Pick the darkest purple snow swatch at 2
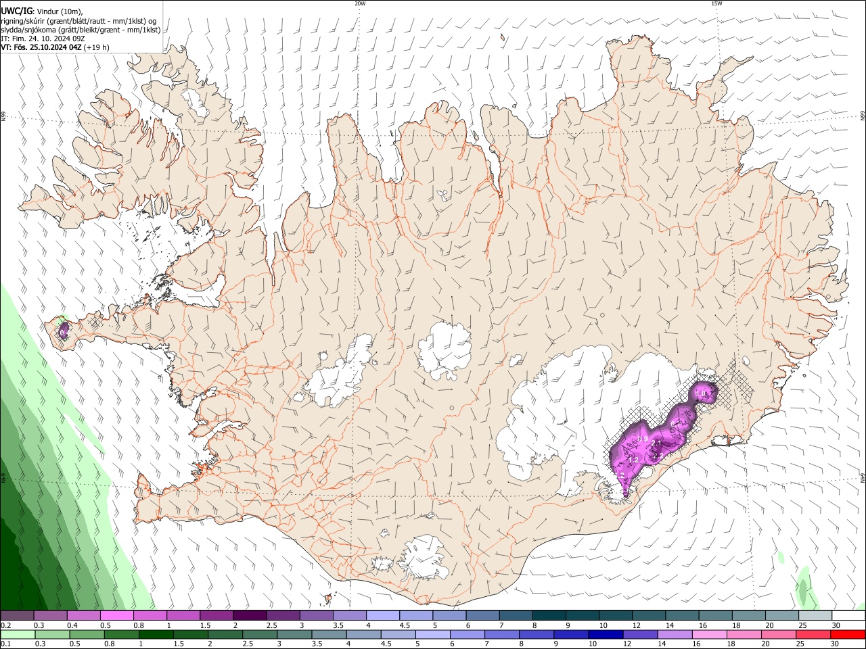Image resolution: width=866 pixels, height=649 pixels. coord(250,615)
